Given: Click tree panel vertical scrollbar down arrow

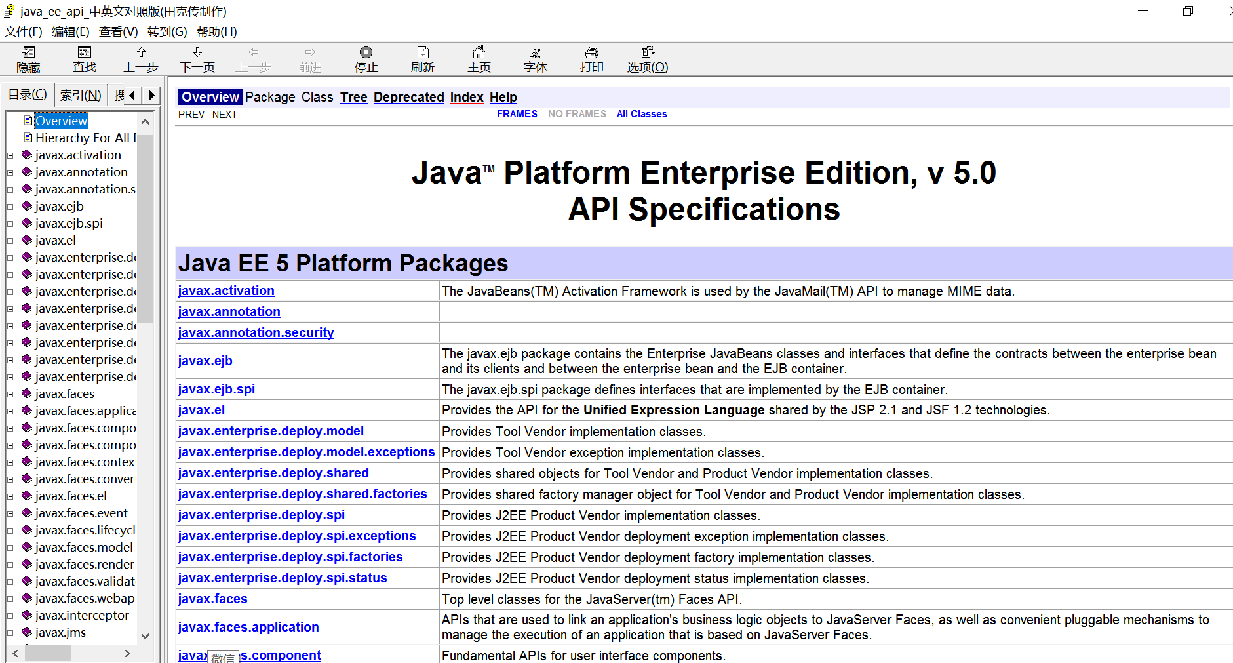Looking at the screenshot, I should (x=146, y=635).
